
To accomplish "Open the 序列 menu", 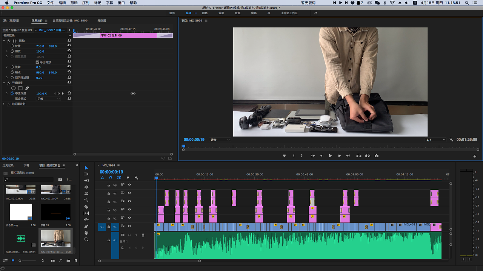I will tap(86, 3).
